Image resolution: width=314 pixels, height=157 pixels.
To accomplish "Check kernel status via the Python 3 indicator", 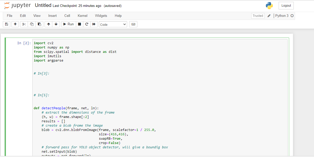I will (x=282, y=16).
